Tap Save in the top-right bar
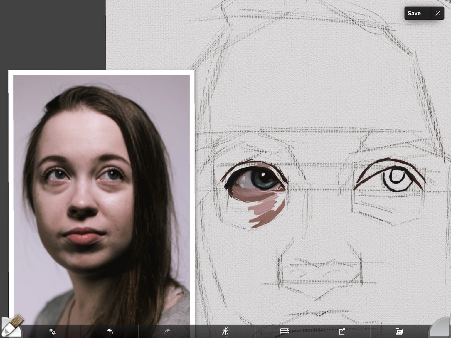The height and width of the screenshot is (338, 451). click(x=414, y=13)
